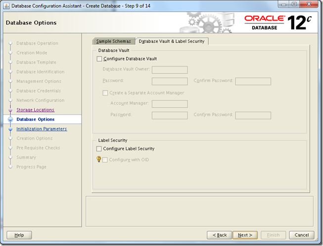Focus the Account Manager Password field
The width and height of the screenshot is (323, 246).
[x=170, y=115]
